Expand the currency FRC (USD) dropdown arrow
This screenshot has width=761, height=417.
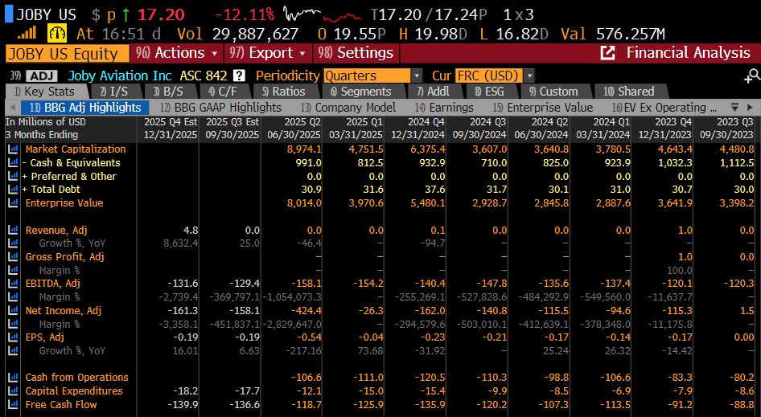pos(529,76)
